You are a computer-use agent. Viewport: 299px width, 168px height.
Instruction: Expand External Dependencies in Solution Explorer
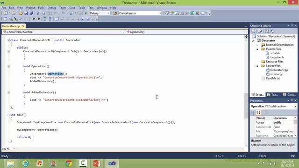[257, 45]
